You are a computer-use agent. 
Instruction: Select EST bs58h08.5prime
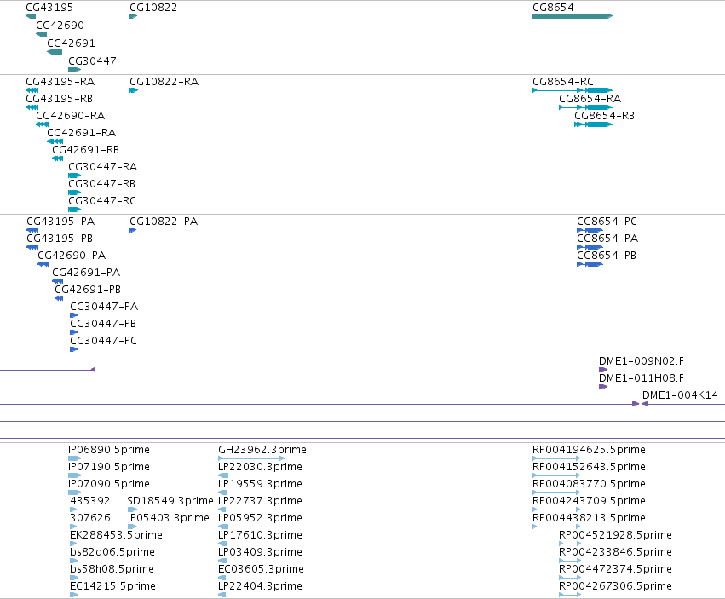coord(112,569)
